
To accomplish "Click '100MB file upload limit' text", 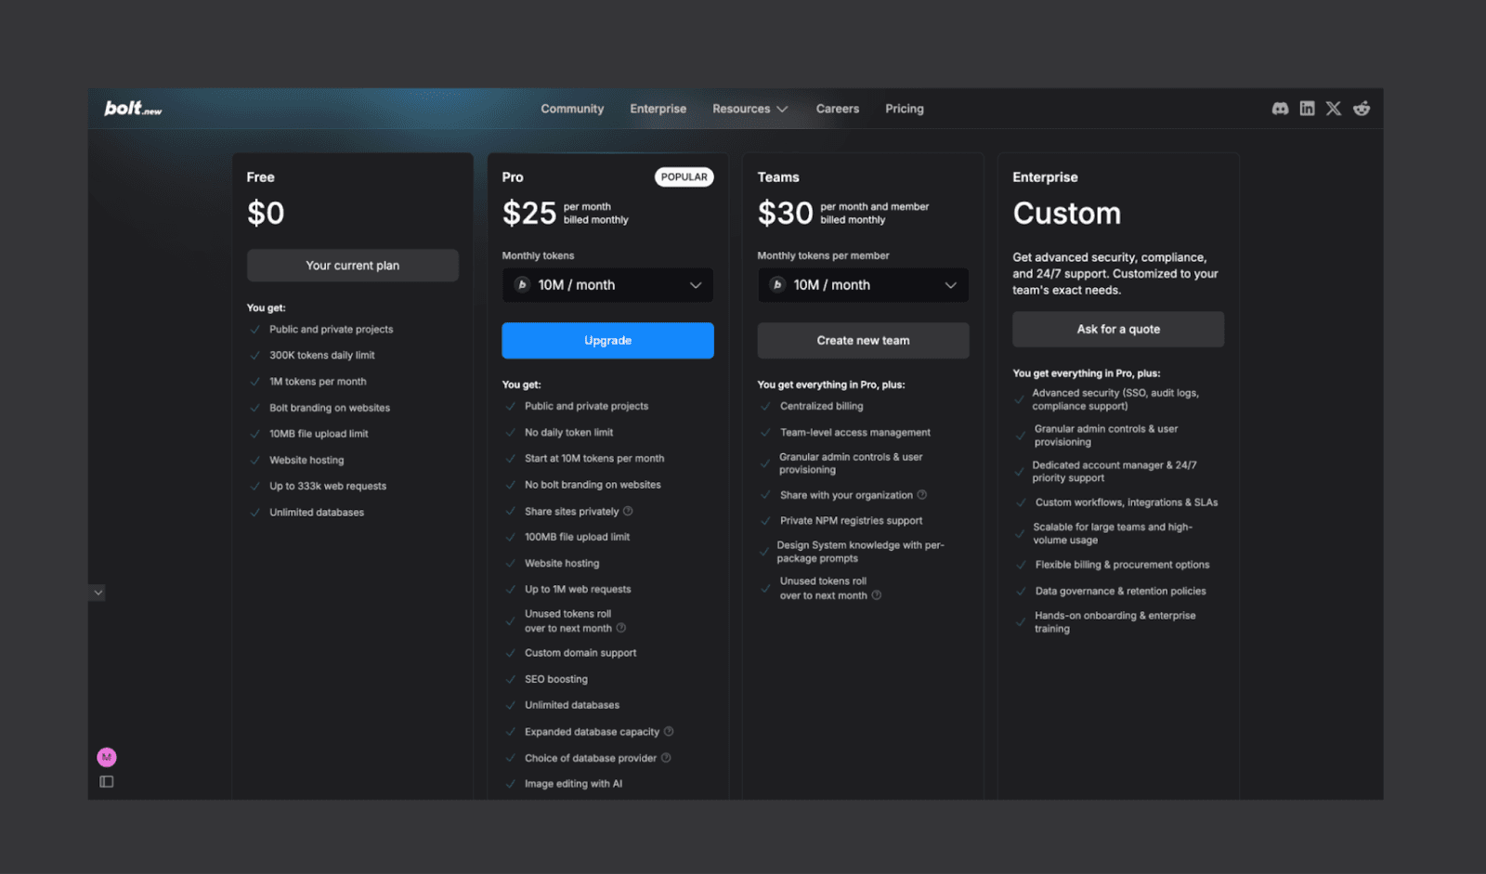I will pyautogui.click(x=578, y=537).
